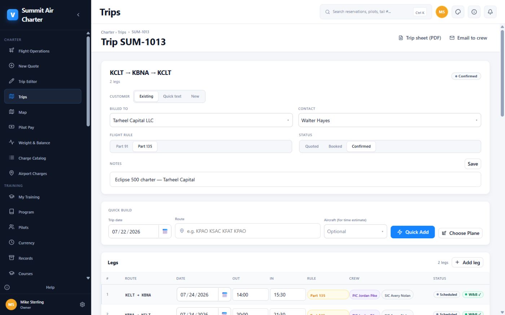This screenshot has height=315, width=505.
Task: Set status to Booked
Action: (335, 146)
